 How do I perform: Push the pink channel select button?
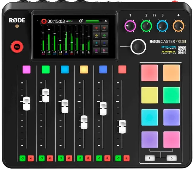coord(26,69)
